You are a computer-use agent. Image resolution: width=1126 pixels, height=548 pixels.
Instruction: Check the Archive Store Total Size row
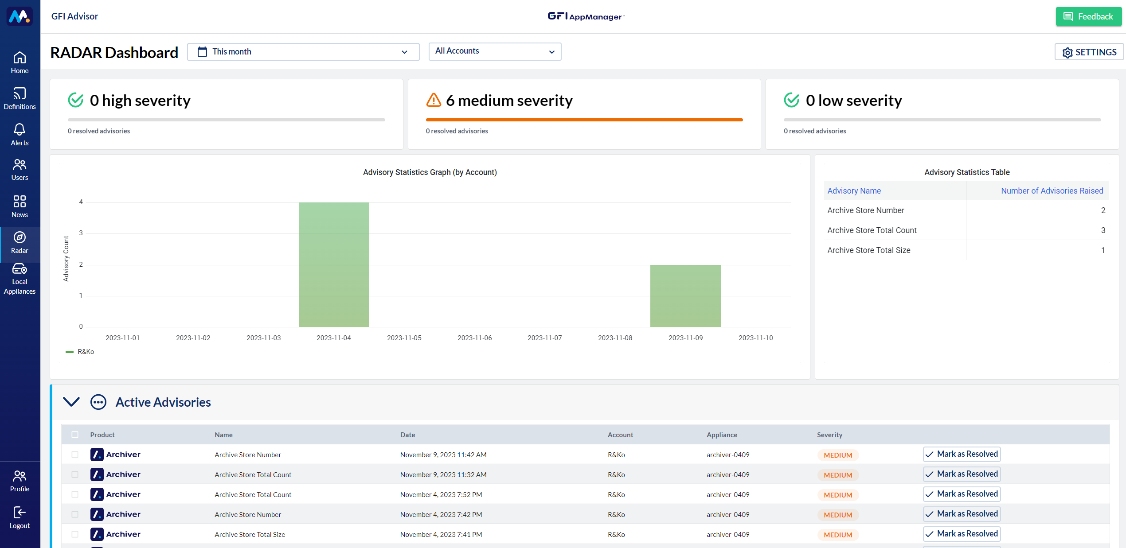pyautogui.click(x=75, y=534)
